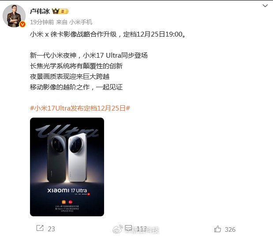Click the like count 326
Image resolution: width=273 pixels, height=237 pixels.
pyautogui.click(x=230, y=230)
